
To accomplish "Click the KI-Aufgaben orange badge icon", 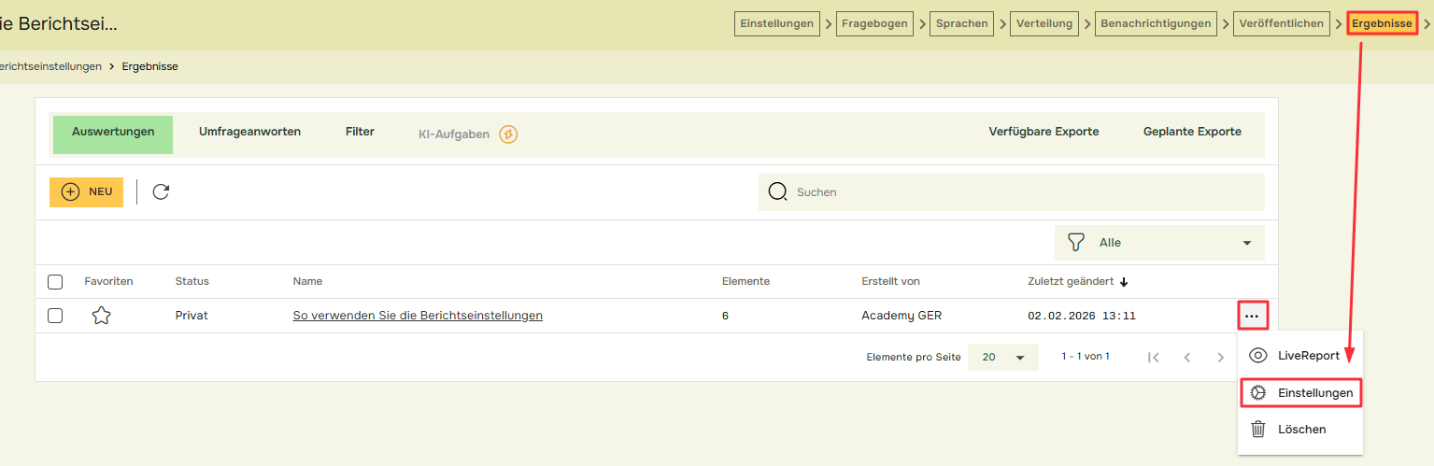I will tap(508, 134).
